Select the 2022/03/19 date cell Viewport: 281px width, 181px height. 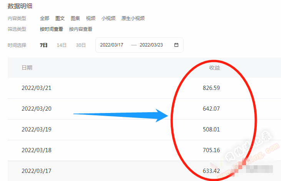point(37,130)
